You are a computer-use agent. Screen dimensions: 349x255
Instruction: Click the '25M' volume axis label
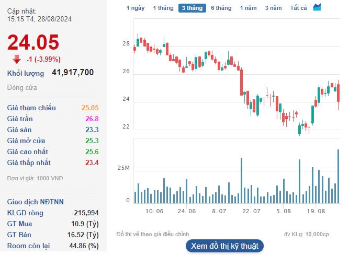point(123,168)
